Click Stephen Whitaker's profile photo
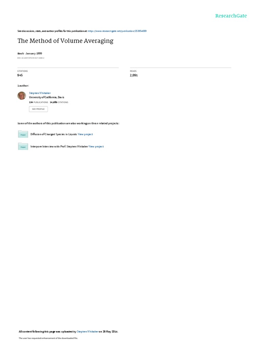 (22, 96)
